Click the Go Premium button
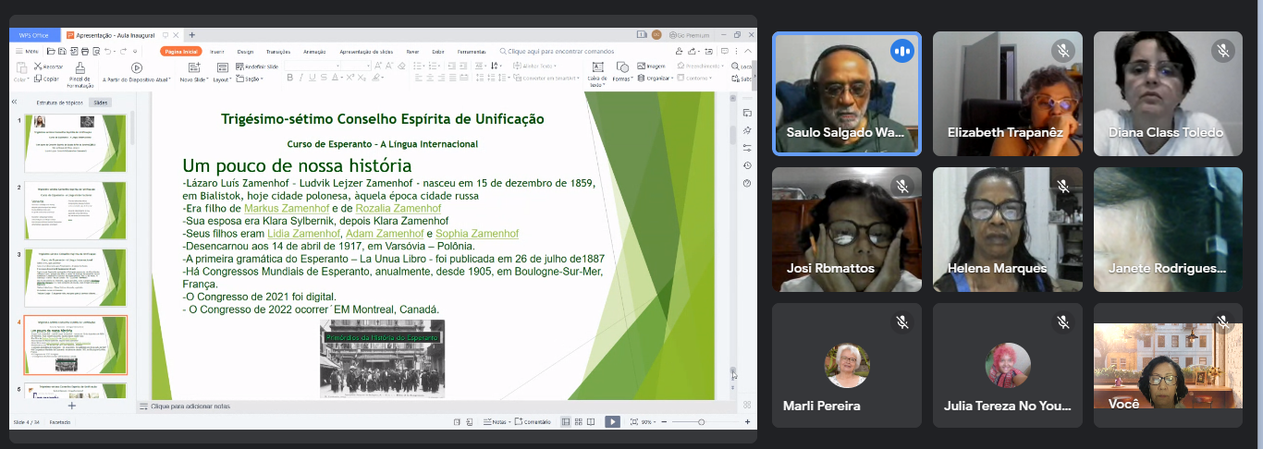 point(690,35)
